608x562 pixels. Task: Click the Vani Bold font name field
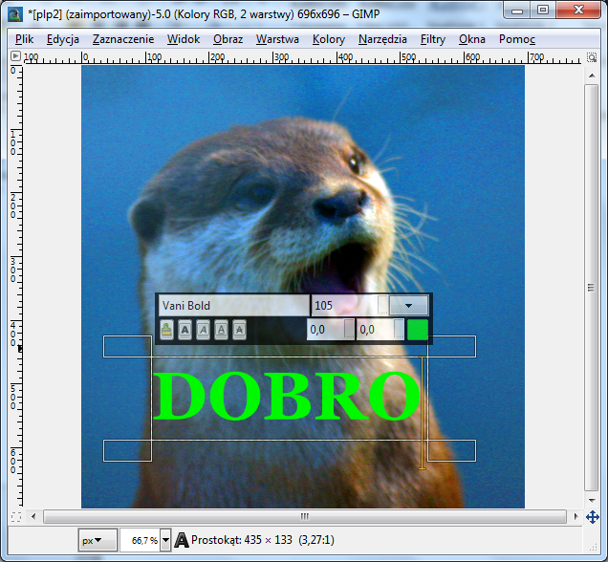click(x=234, y=306)
